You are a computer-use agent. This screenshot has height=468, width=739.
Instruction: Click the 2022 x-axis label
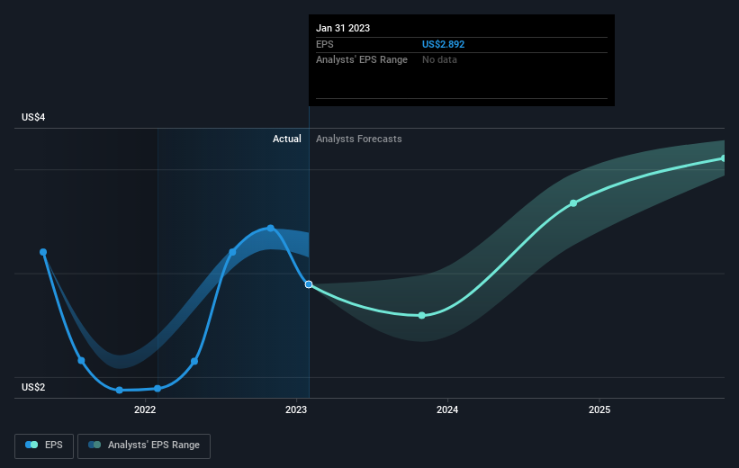[x=145, y=409]
